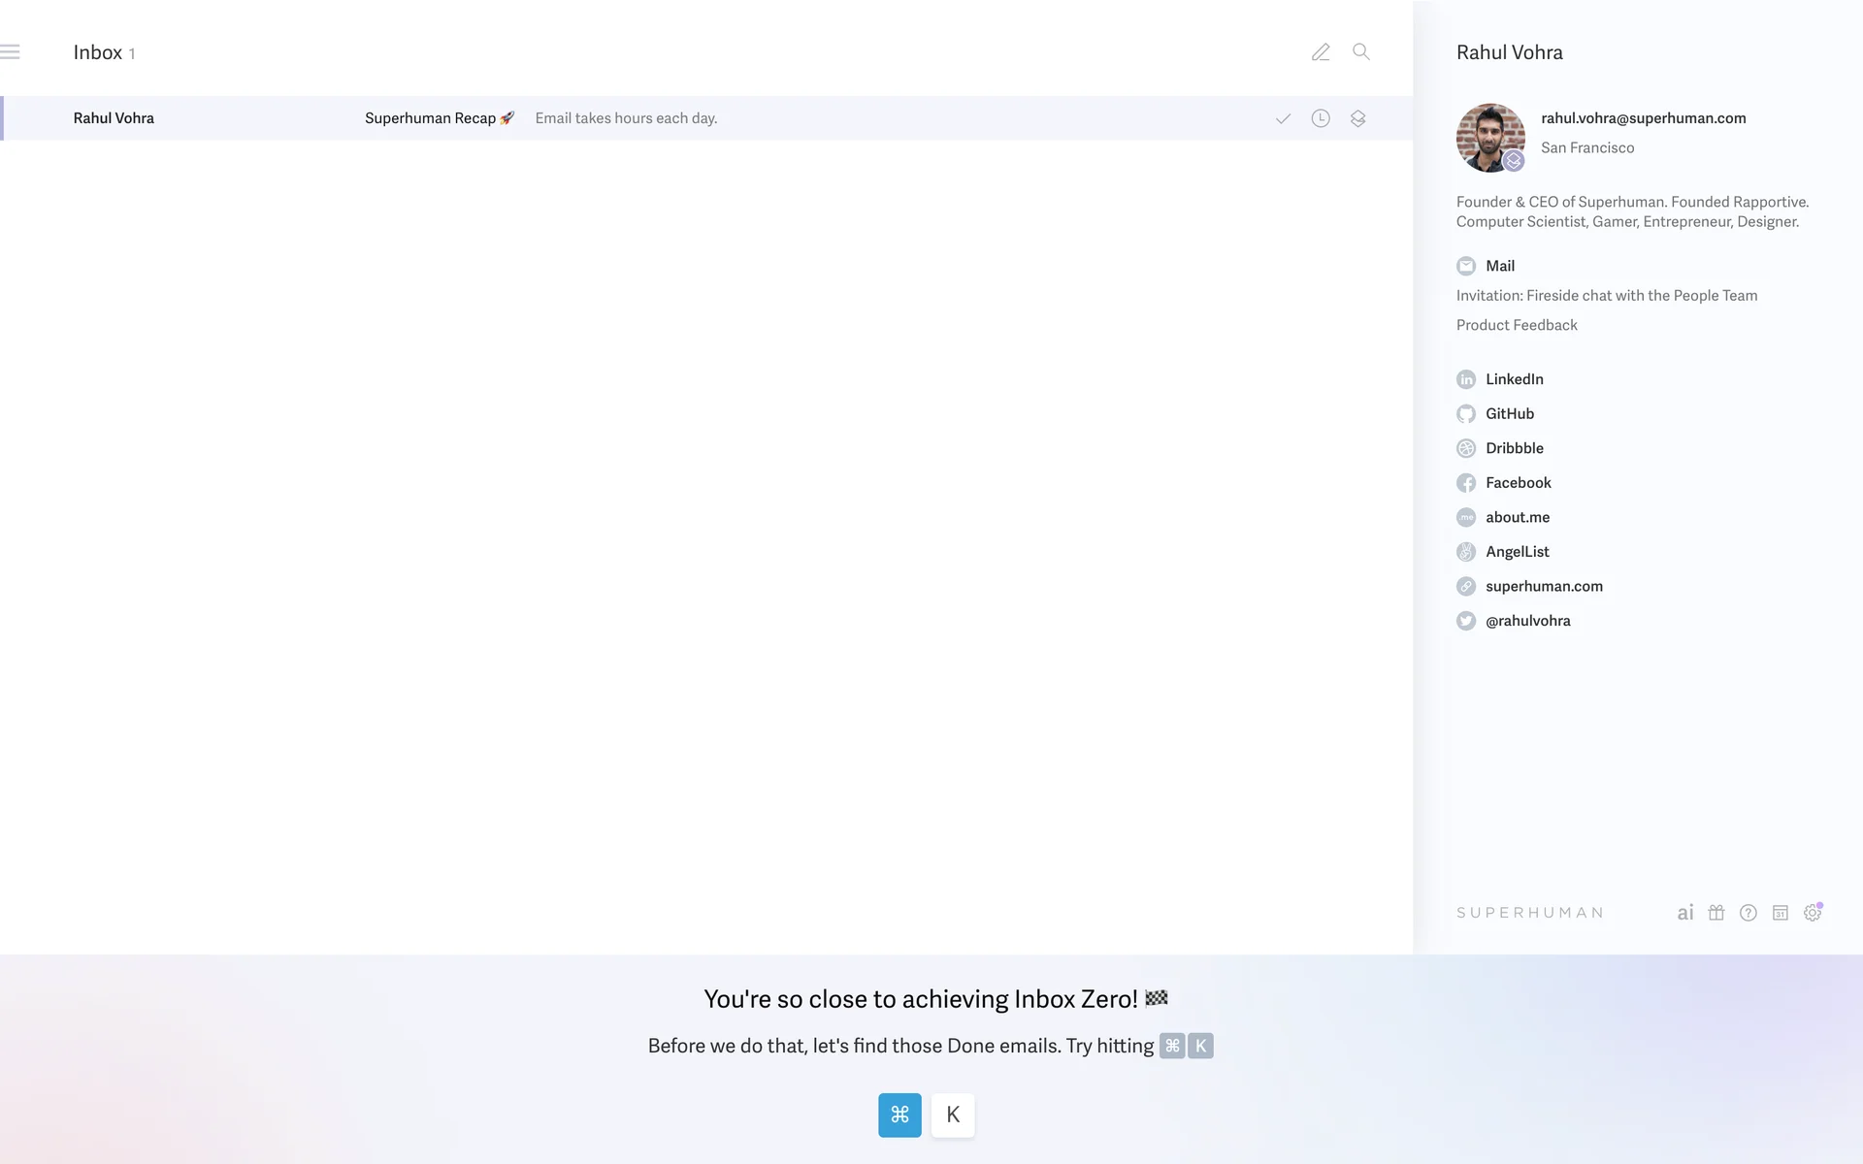Open search with magnifier icon
The image size is (1863, 1164).
(x=1361, y=52)
